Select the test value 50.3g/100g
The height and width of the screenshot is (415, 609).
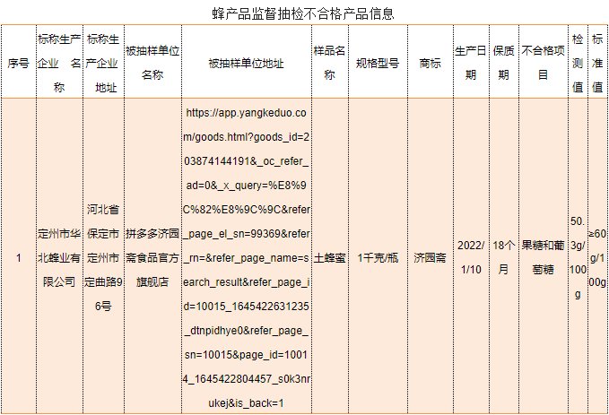pyautogui.click(x=578, y=258)
